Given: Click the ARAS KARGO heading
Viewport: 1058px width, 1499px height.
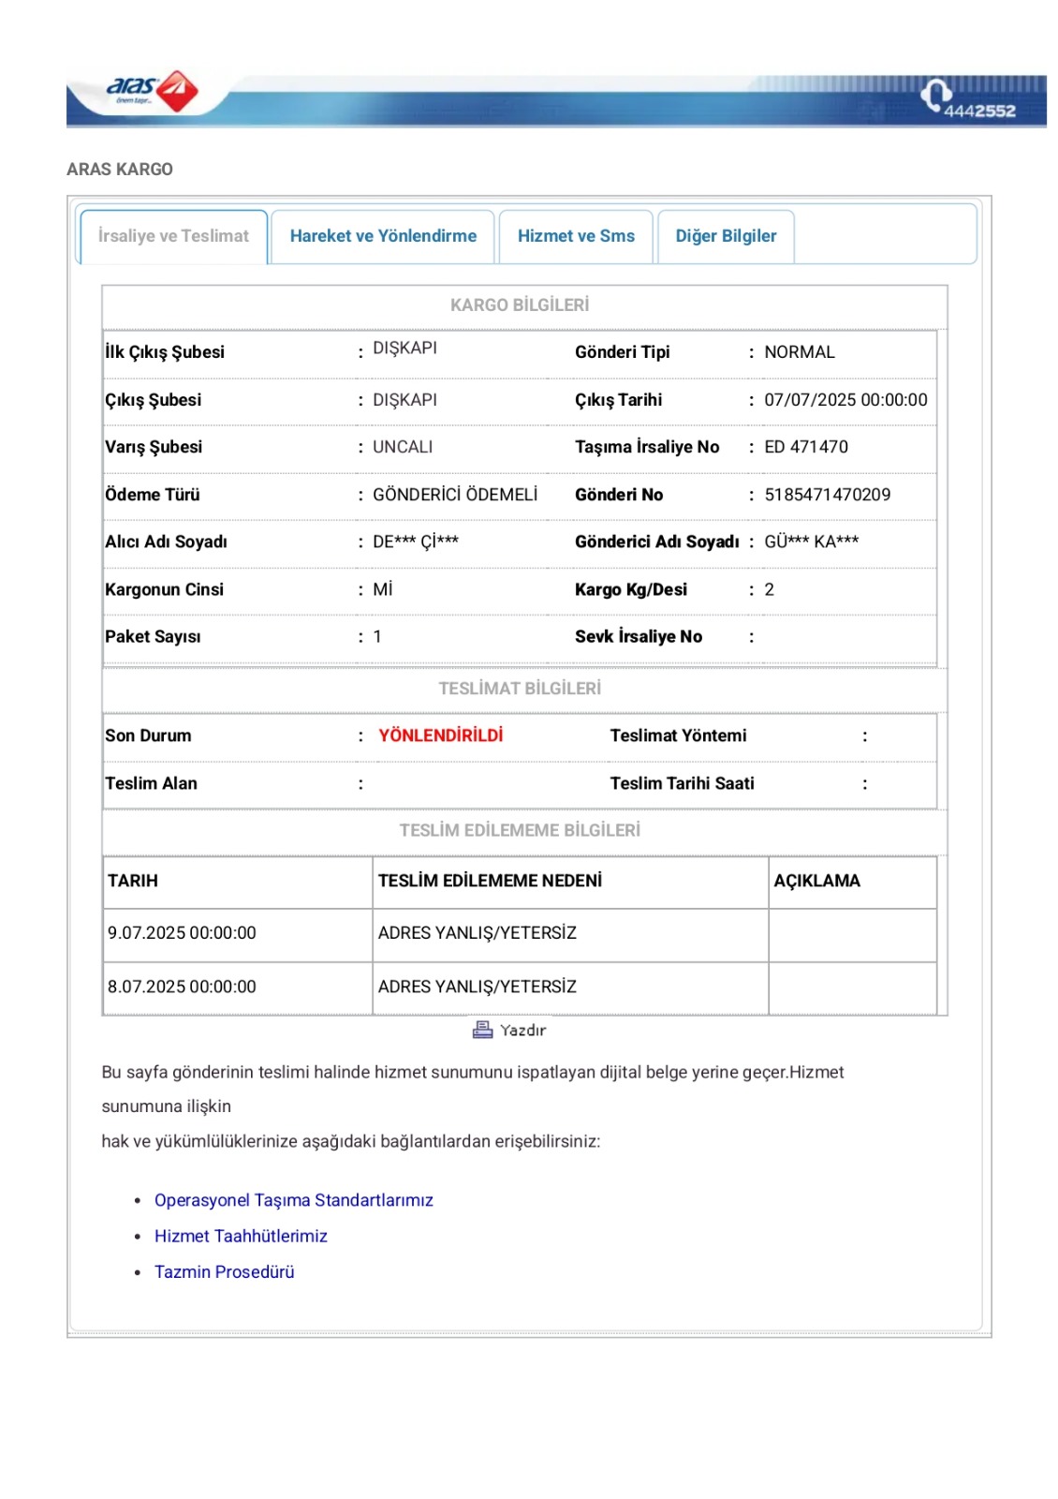Looking at the screenshot, I should coord(120,170).
